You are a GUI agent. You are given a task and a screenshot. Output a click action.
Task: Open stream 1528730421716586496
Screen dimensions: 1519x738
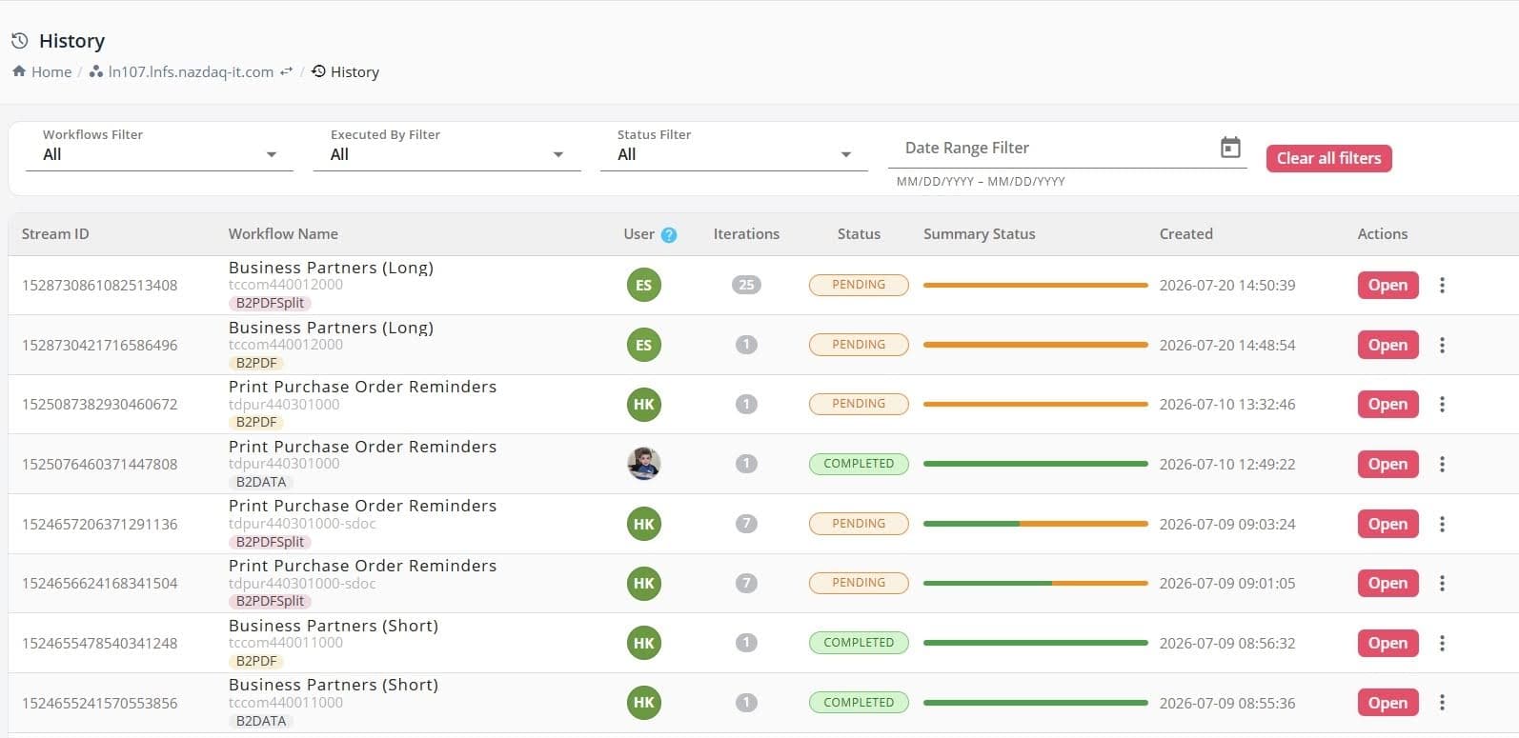pyautogui.click(x=1387, y=345)
